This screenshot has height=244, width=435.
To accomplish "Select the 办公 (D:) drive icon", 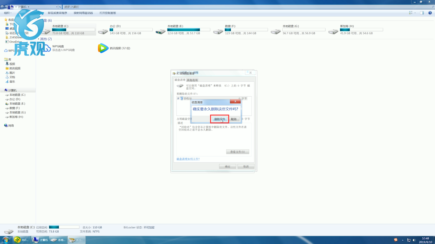I will [x=103, y=31].
